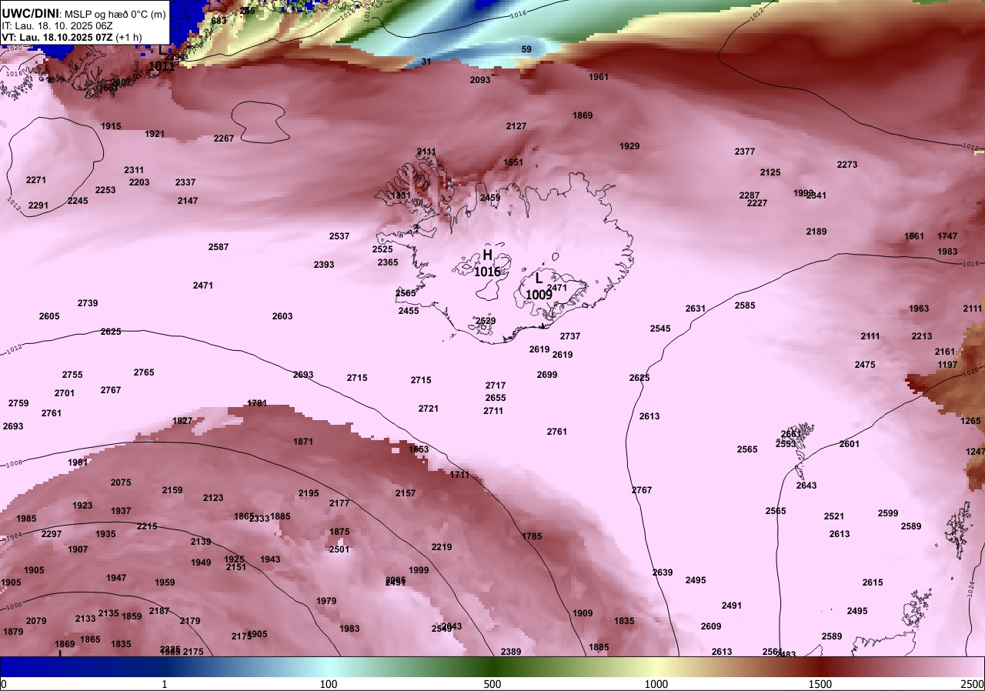Click the 1915 height value
Screen dimensions: 985x691
111,126
